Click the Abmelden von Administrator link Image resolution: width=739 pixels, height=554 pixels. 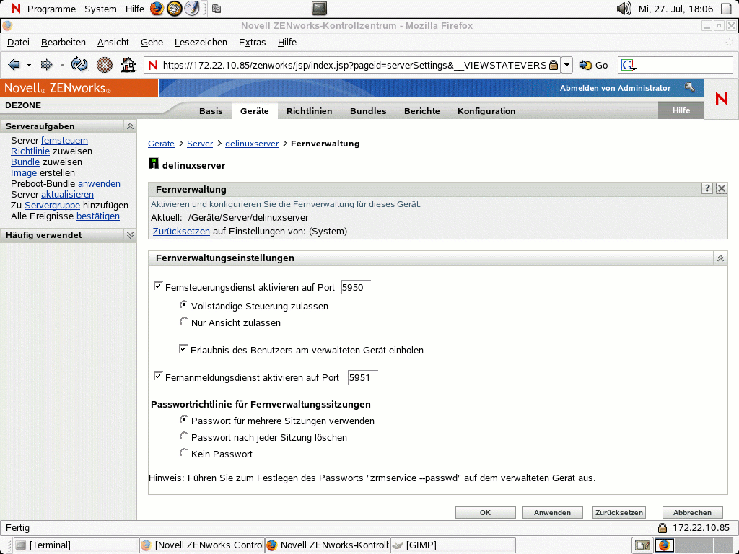[x=615, y=88]
